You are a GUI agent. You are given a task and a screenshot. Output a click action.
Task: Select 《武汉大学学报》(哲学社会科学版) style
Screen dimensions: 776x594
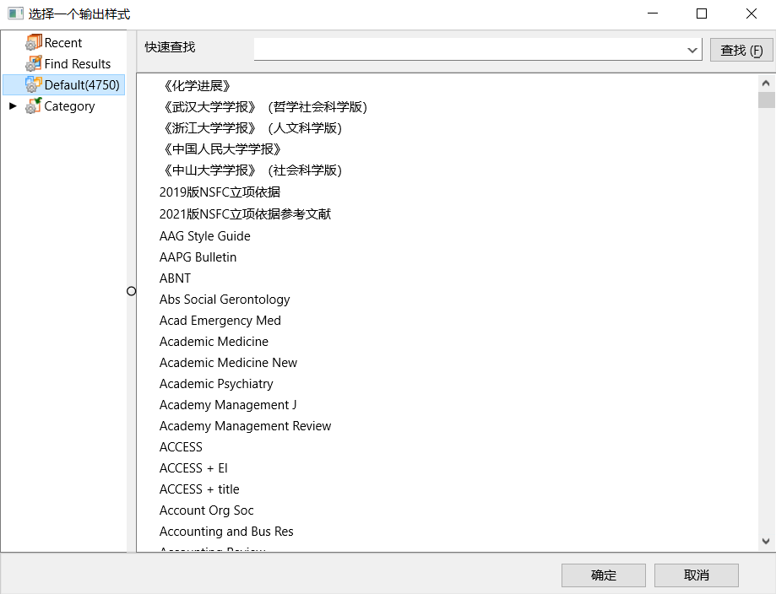pos(263,107)
